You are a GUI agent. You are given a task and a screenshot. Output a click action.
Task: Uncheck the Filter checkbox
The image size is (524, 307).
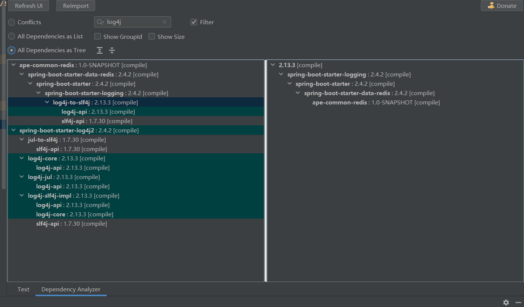click(194, 22)
